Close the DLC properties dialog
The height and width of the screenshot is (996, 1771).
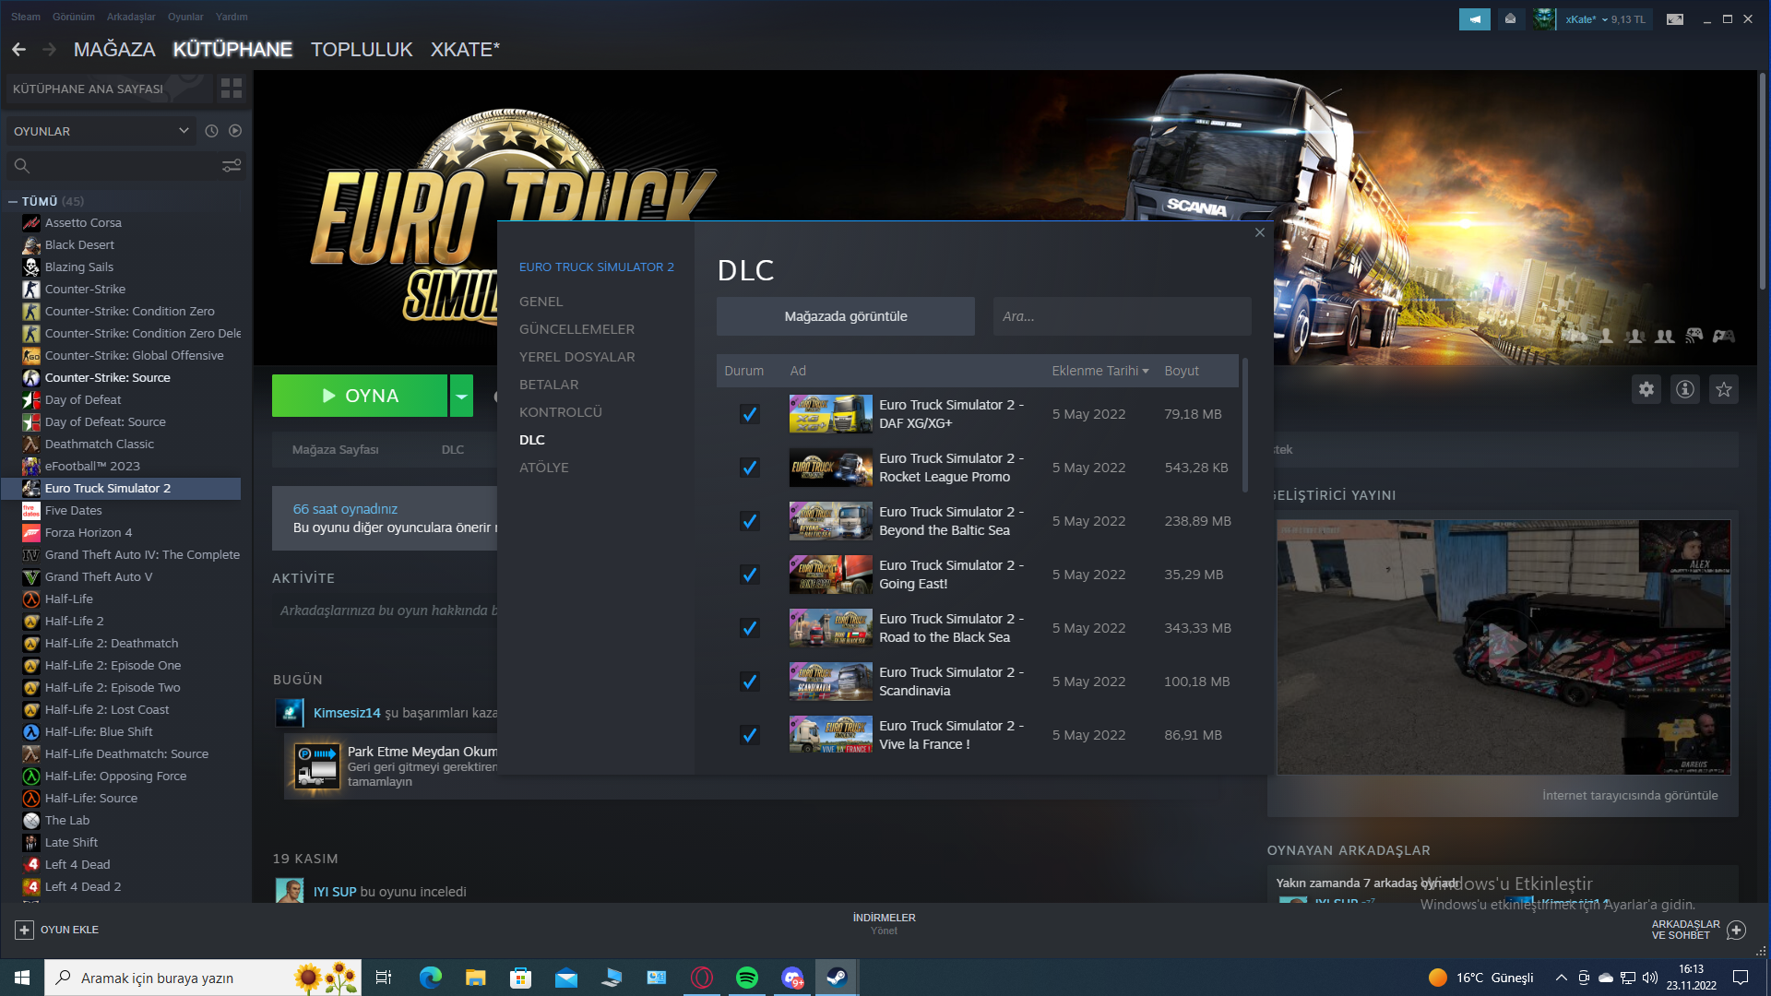(x=1260, y=232)
